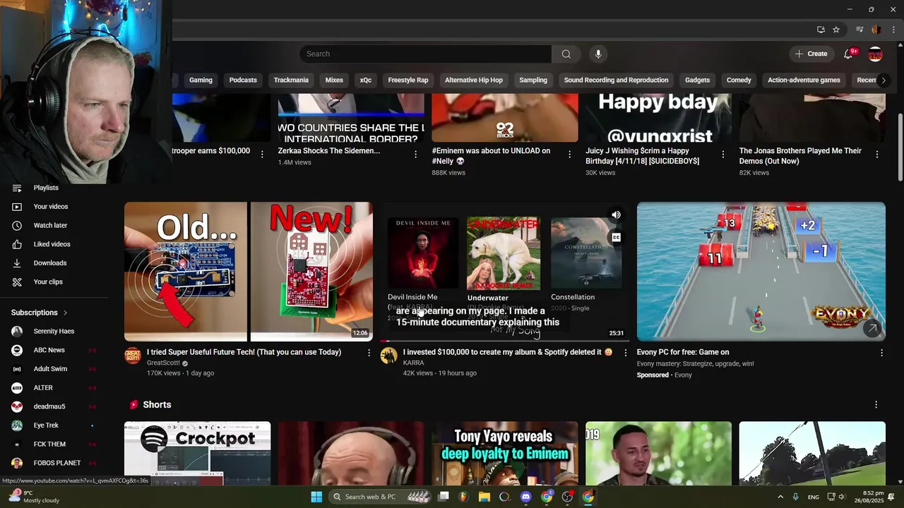Open Serenity Haes subscription channel
Screen dimensions: 904x508
click(54, 331)
